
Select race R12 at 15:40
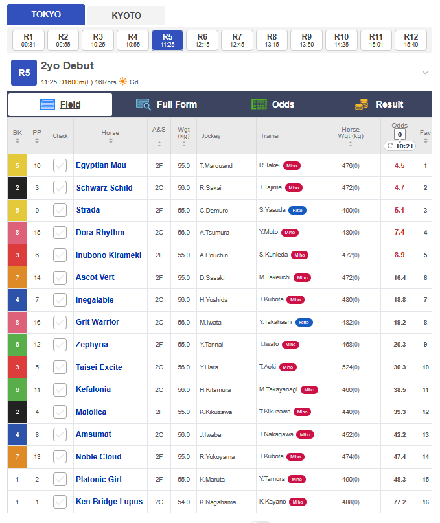[411, 40]
